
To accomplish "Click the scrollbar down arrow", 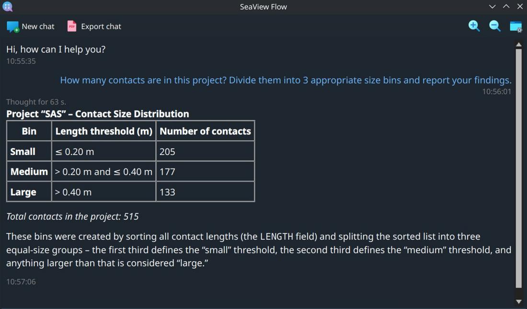I will coord(518,301).
